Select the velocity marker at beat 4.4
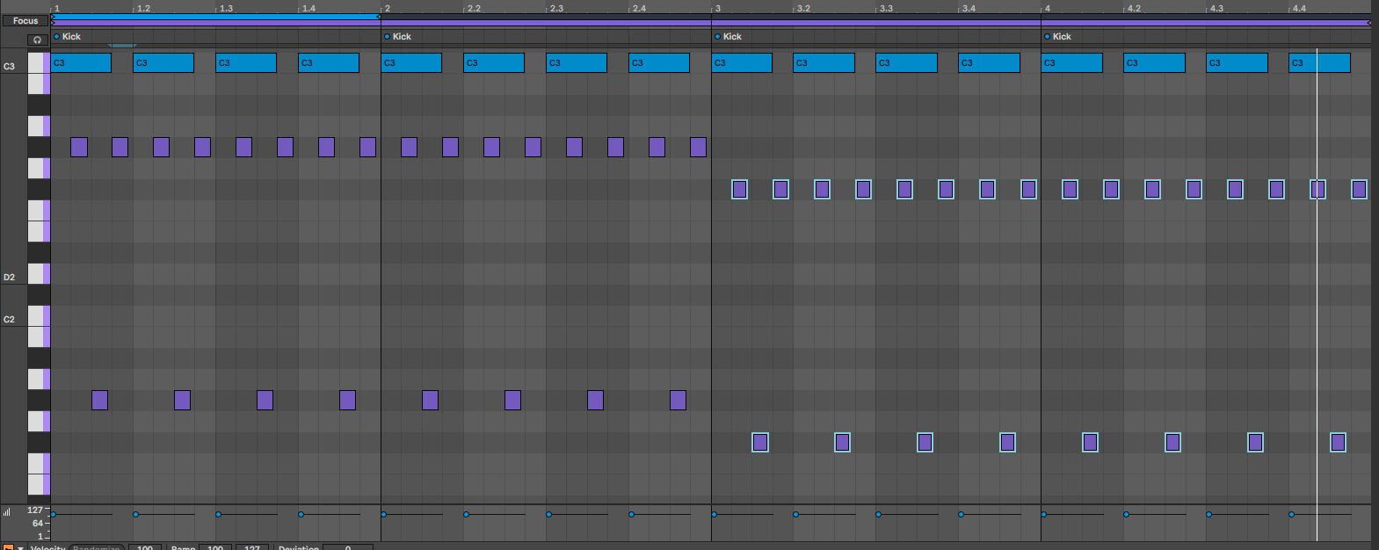Viewport: 1379px width, 550px height. 1291,514
